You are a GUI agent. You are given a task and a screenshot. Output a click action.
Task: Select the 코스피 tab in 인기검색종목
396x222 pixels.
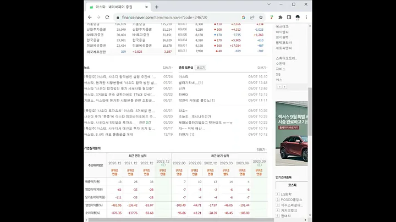[292, 185]
